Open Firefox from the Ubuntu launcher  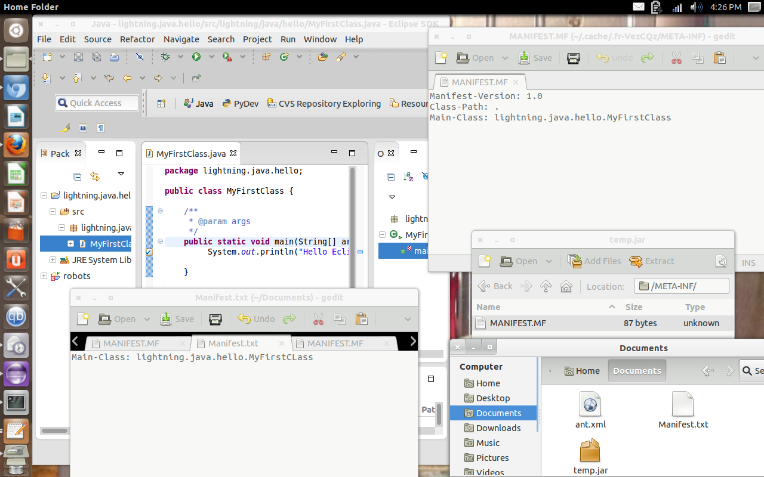click(x=16, y=145)
